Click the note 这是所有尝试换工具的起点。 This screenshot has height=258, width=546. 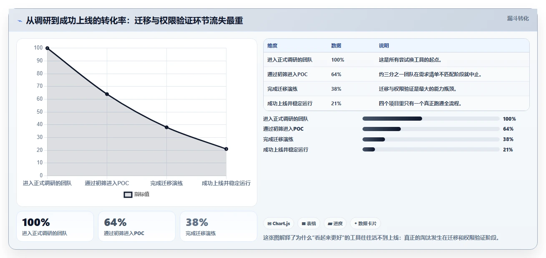pos(410,60)
